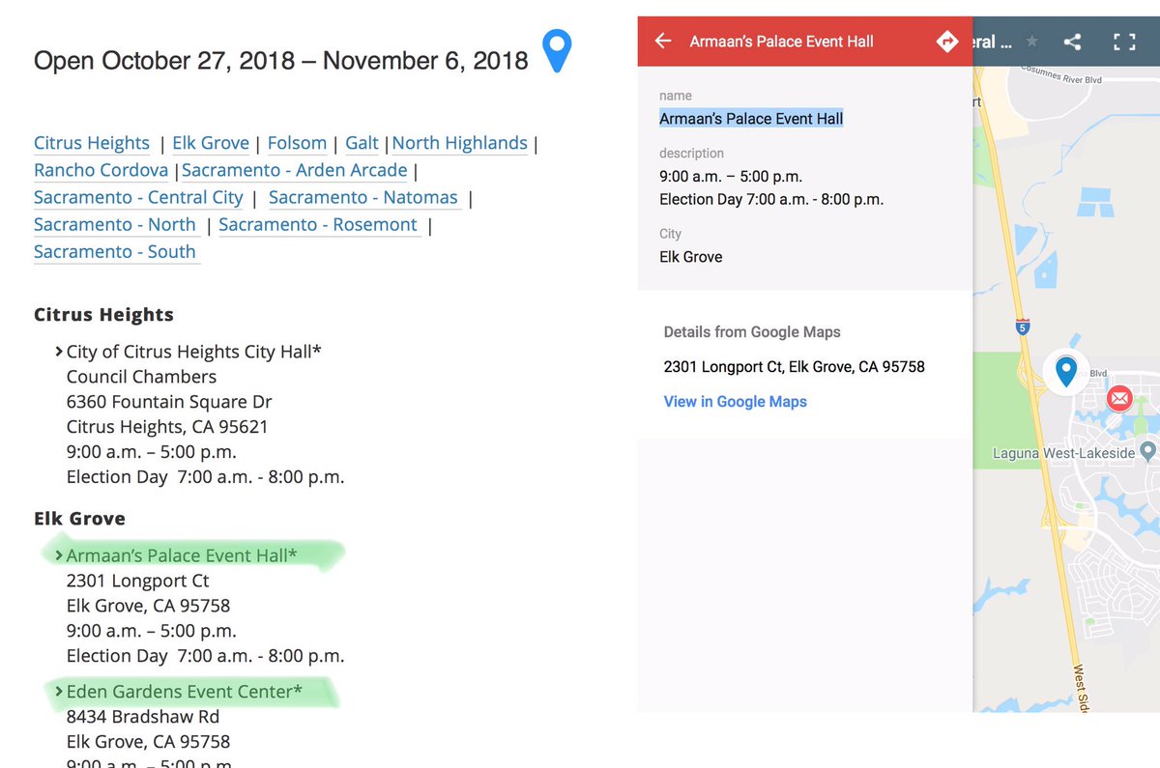Viewport: 1160px width, 768px height.
Task: Click the blue location pin beside the dates
Action: coord(557,50)
